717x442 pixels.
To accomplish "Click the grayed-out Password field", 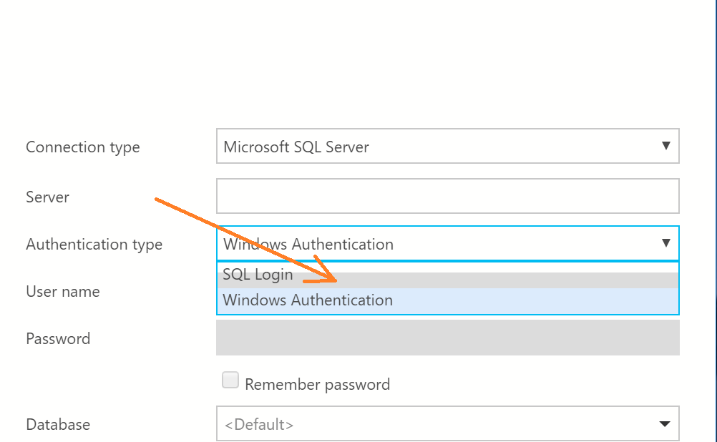I will click(x=444, y=338).
